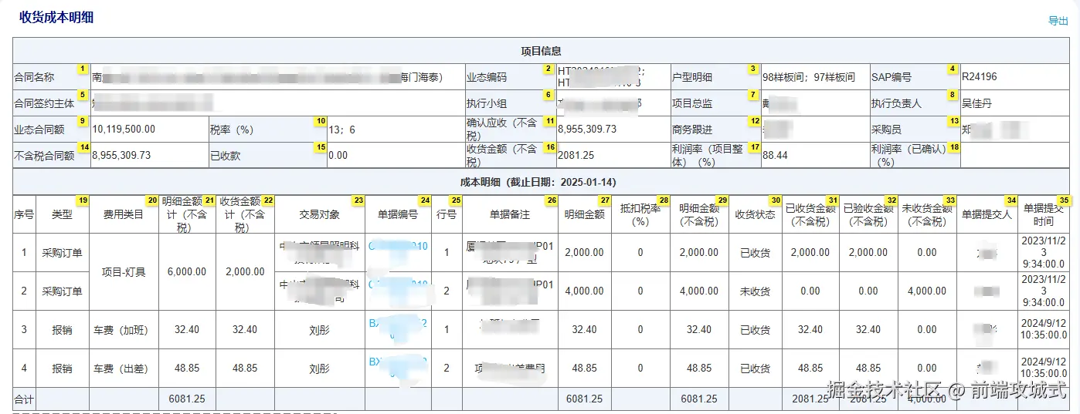This screenshot has height=414, width=1080.
Task: Click yellow marker 24 on 单据编号 column
Action: point(425,200)
